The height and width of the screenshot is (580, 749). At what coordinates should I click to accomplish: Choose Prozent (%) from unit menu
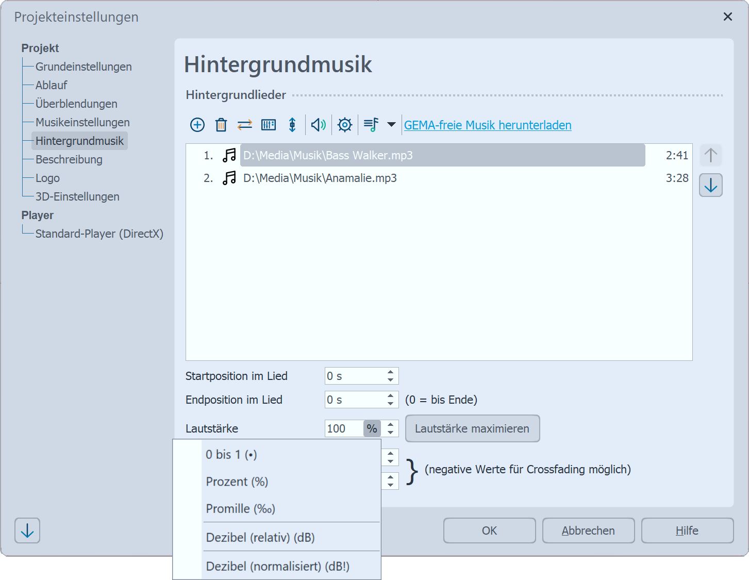tap(237, 482)
